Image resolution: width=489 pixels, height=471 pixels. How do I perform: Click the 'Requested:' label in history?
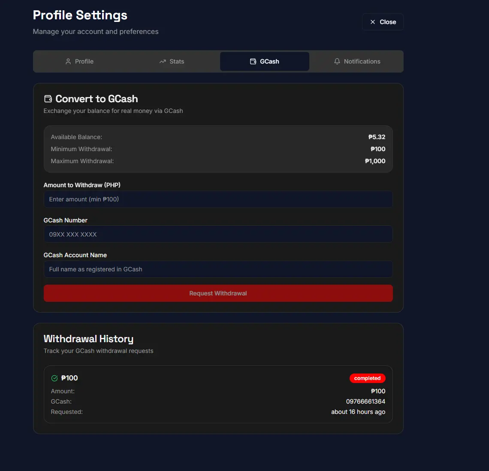point(67,412)
